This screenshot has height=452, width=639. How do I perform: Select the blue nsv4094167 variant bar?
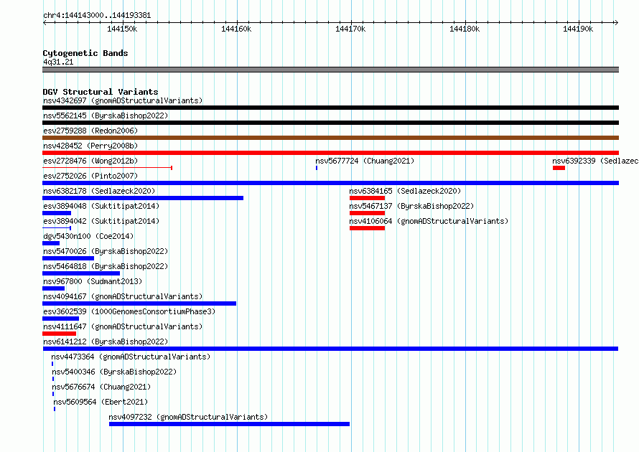[x=139, y=303]
